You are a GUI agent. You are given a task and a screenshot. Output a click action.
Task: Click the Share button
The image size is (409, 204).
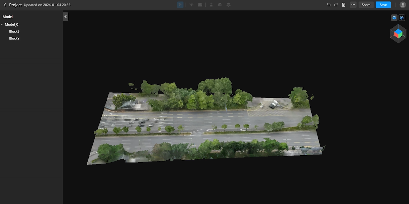click(x=366, y=5)
